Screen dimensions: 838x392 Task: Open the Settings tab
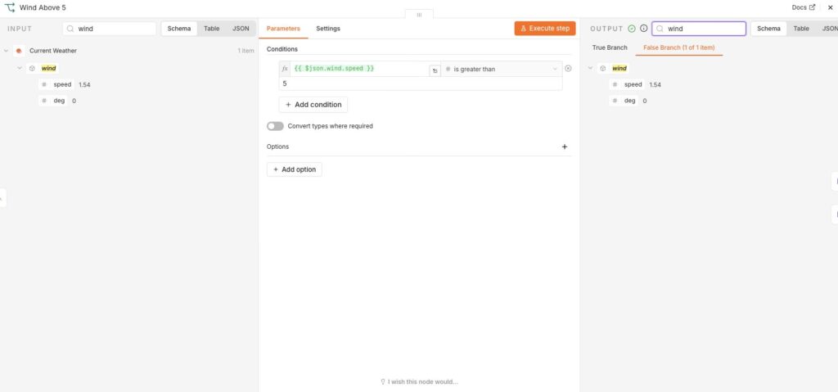pyautogui.click(x=327, y=29)
